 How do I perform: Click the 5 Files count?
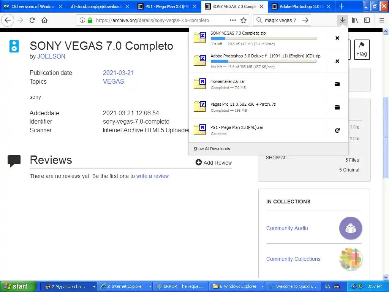352,160
